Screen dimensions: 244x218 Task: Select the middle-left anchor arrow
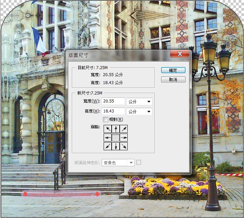coord(107,137)
